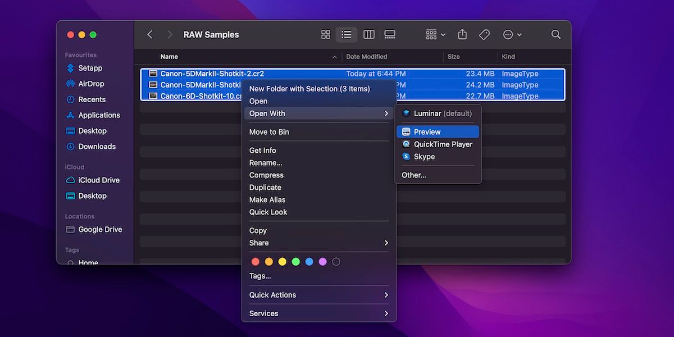Choose QuickTime Player in submenu
This screenshot has height=337, width=674.
coord(443,144)
